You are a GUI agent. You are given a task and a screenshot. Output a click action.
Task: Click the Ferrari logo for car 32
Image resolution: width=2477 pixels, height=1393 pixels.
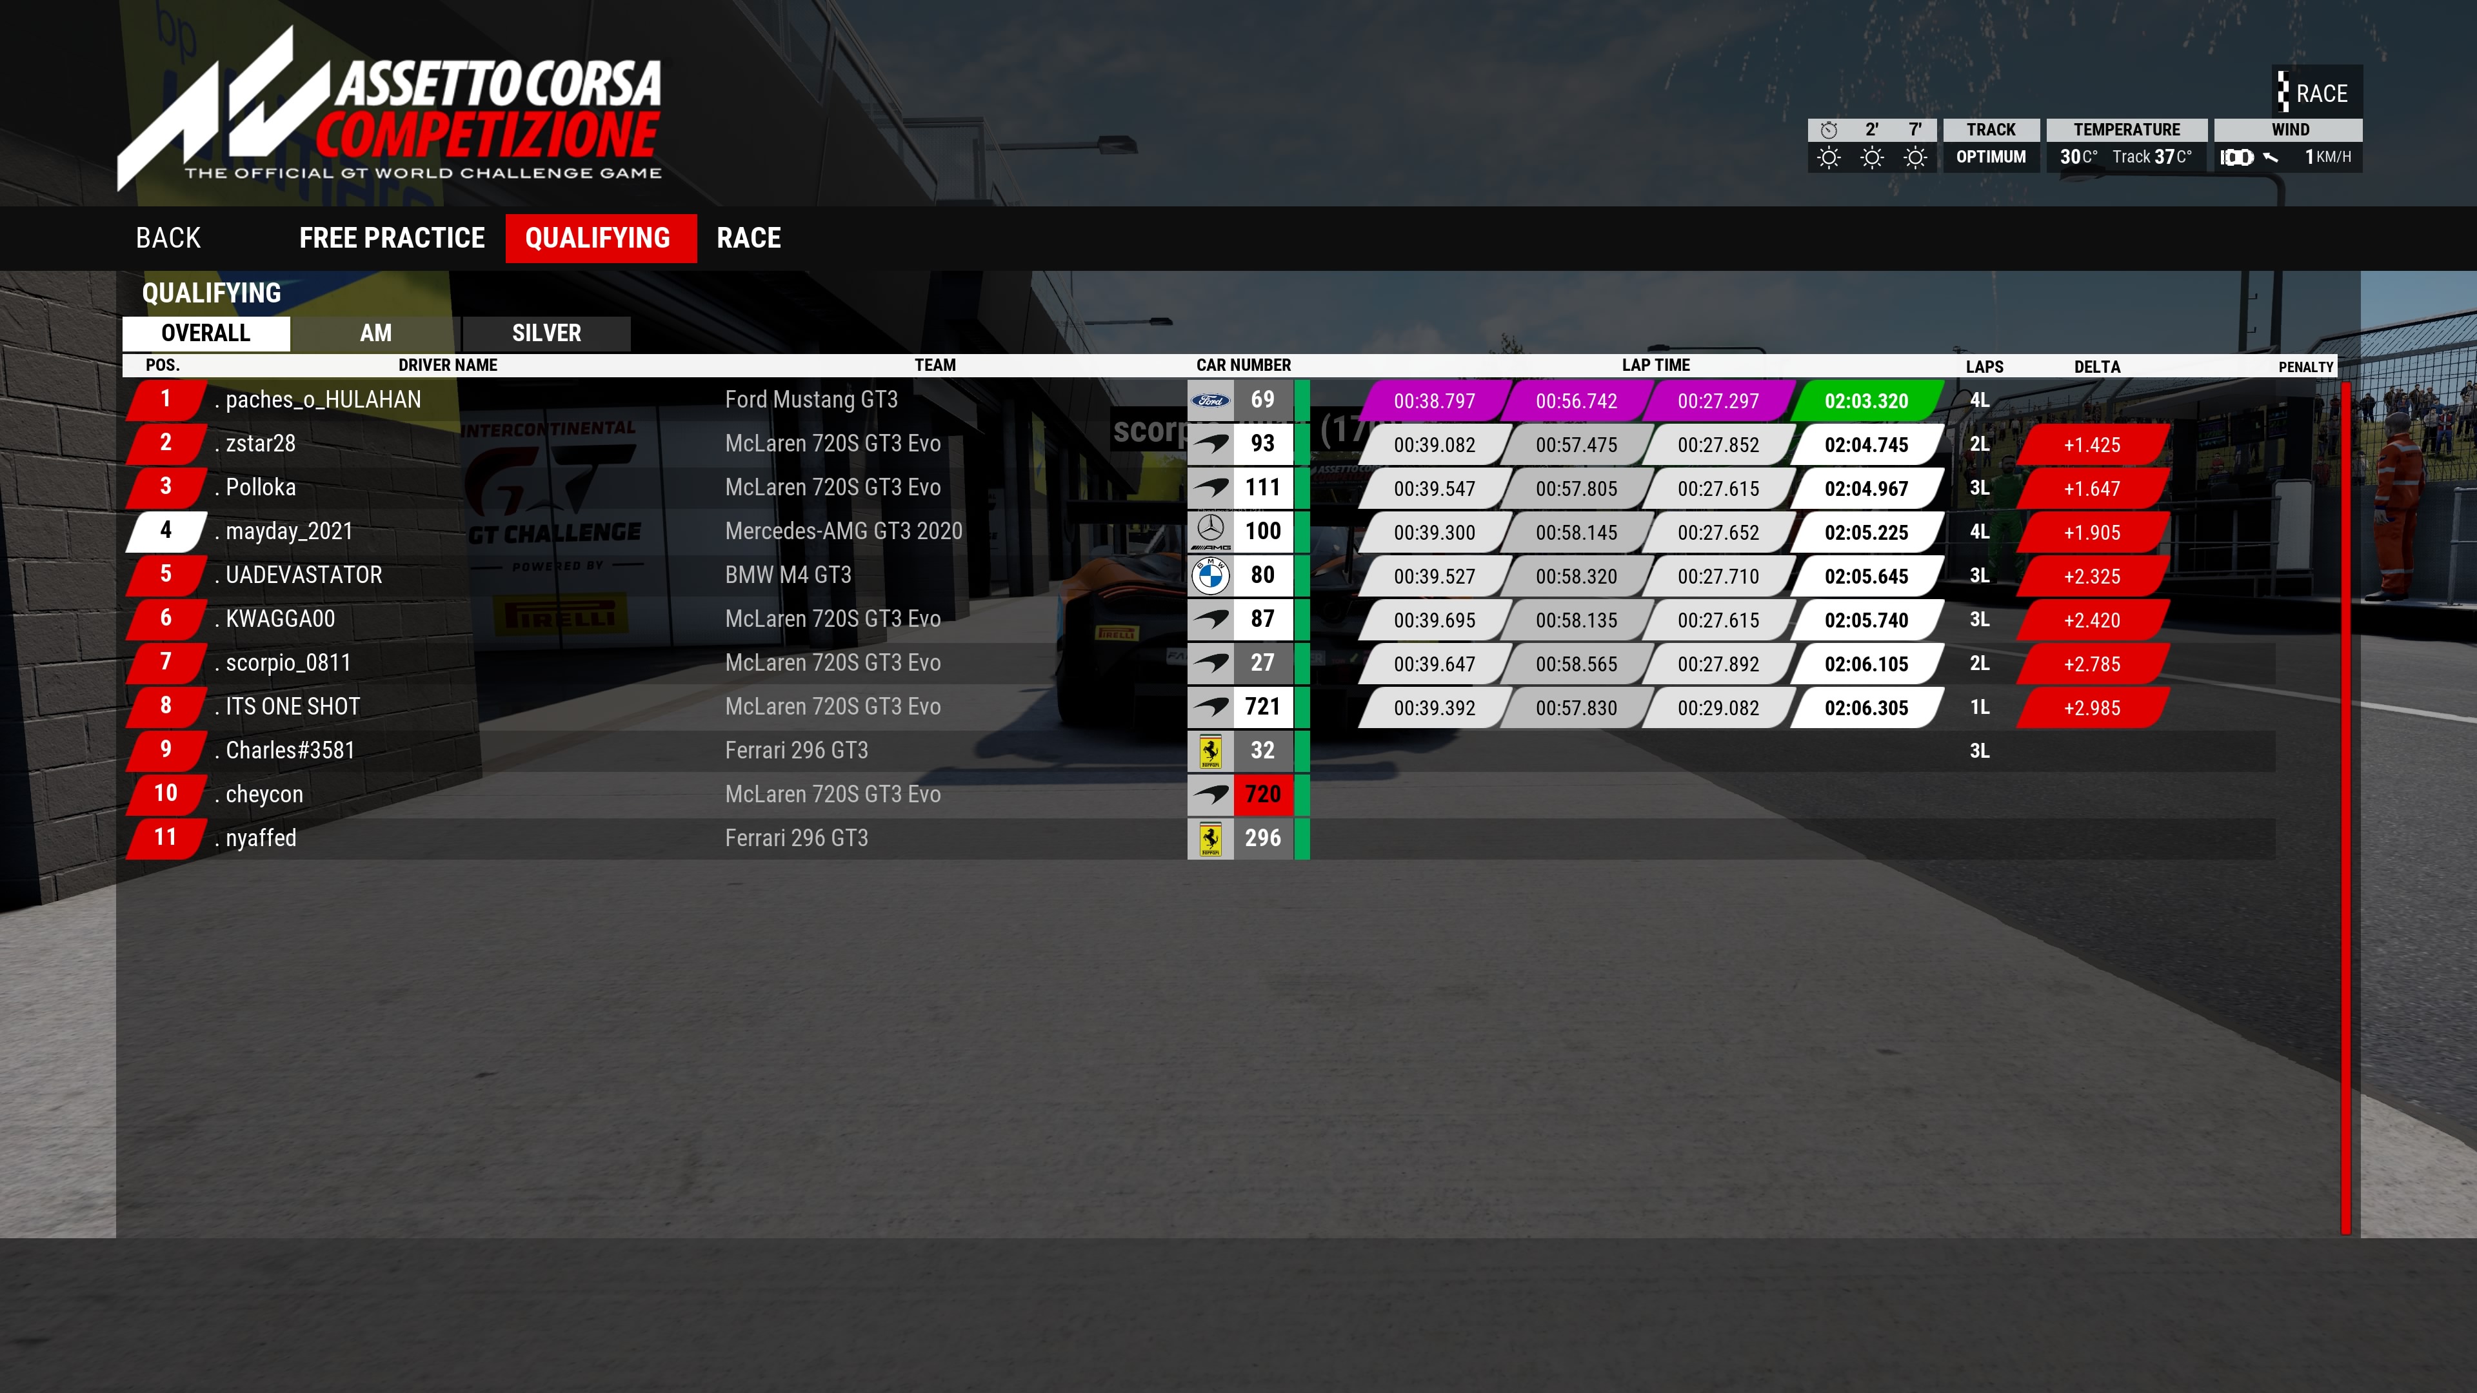1211,752
